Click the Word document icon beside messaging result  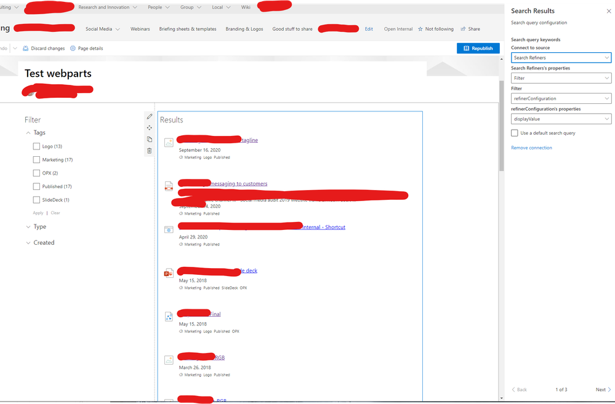click(x=168, y=186)
